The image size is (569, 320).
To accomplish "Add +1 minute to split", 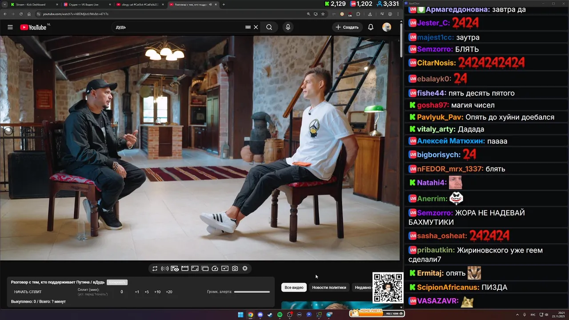I will pos(137,292).
